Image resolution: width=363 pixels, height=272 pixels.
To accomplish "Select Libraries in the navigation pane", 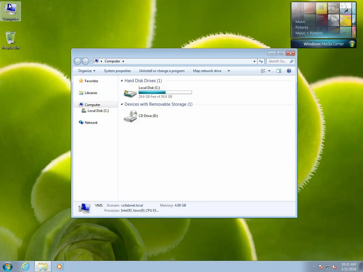I will [x=91, y=93].
